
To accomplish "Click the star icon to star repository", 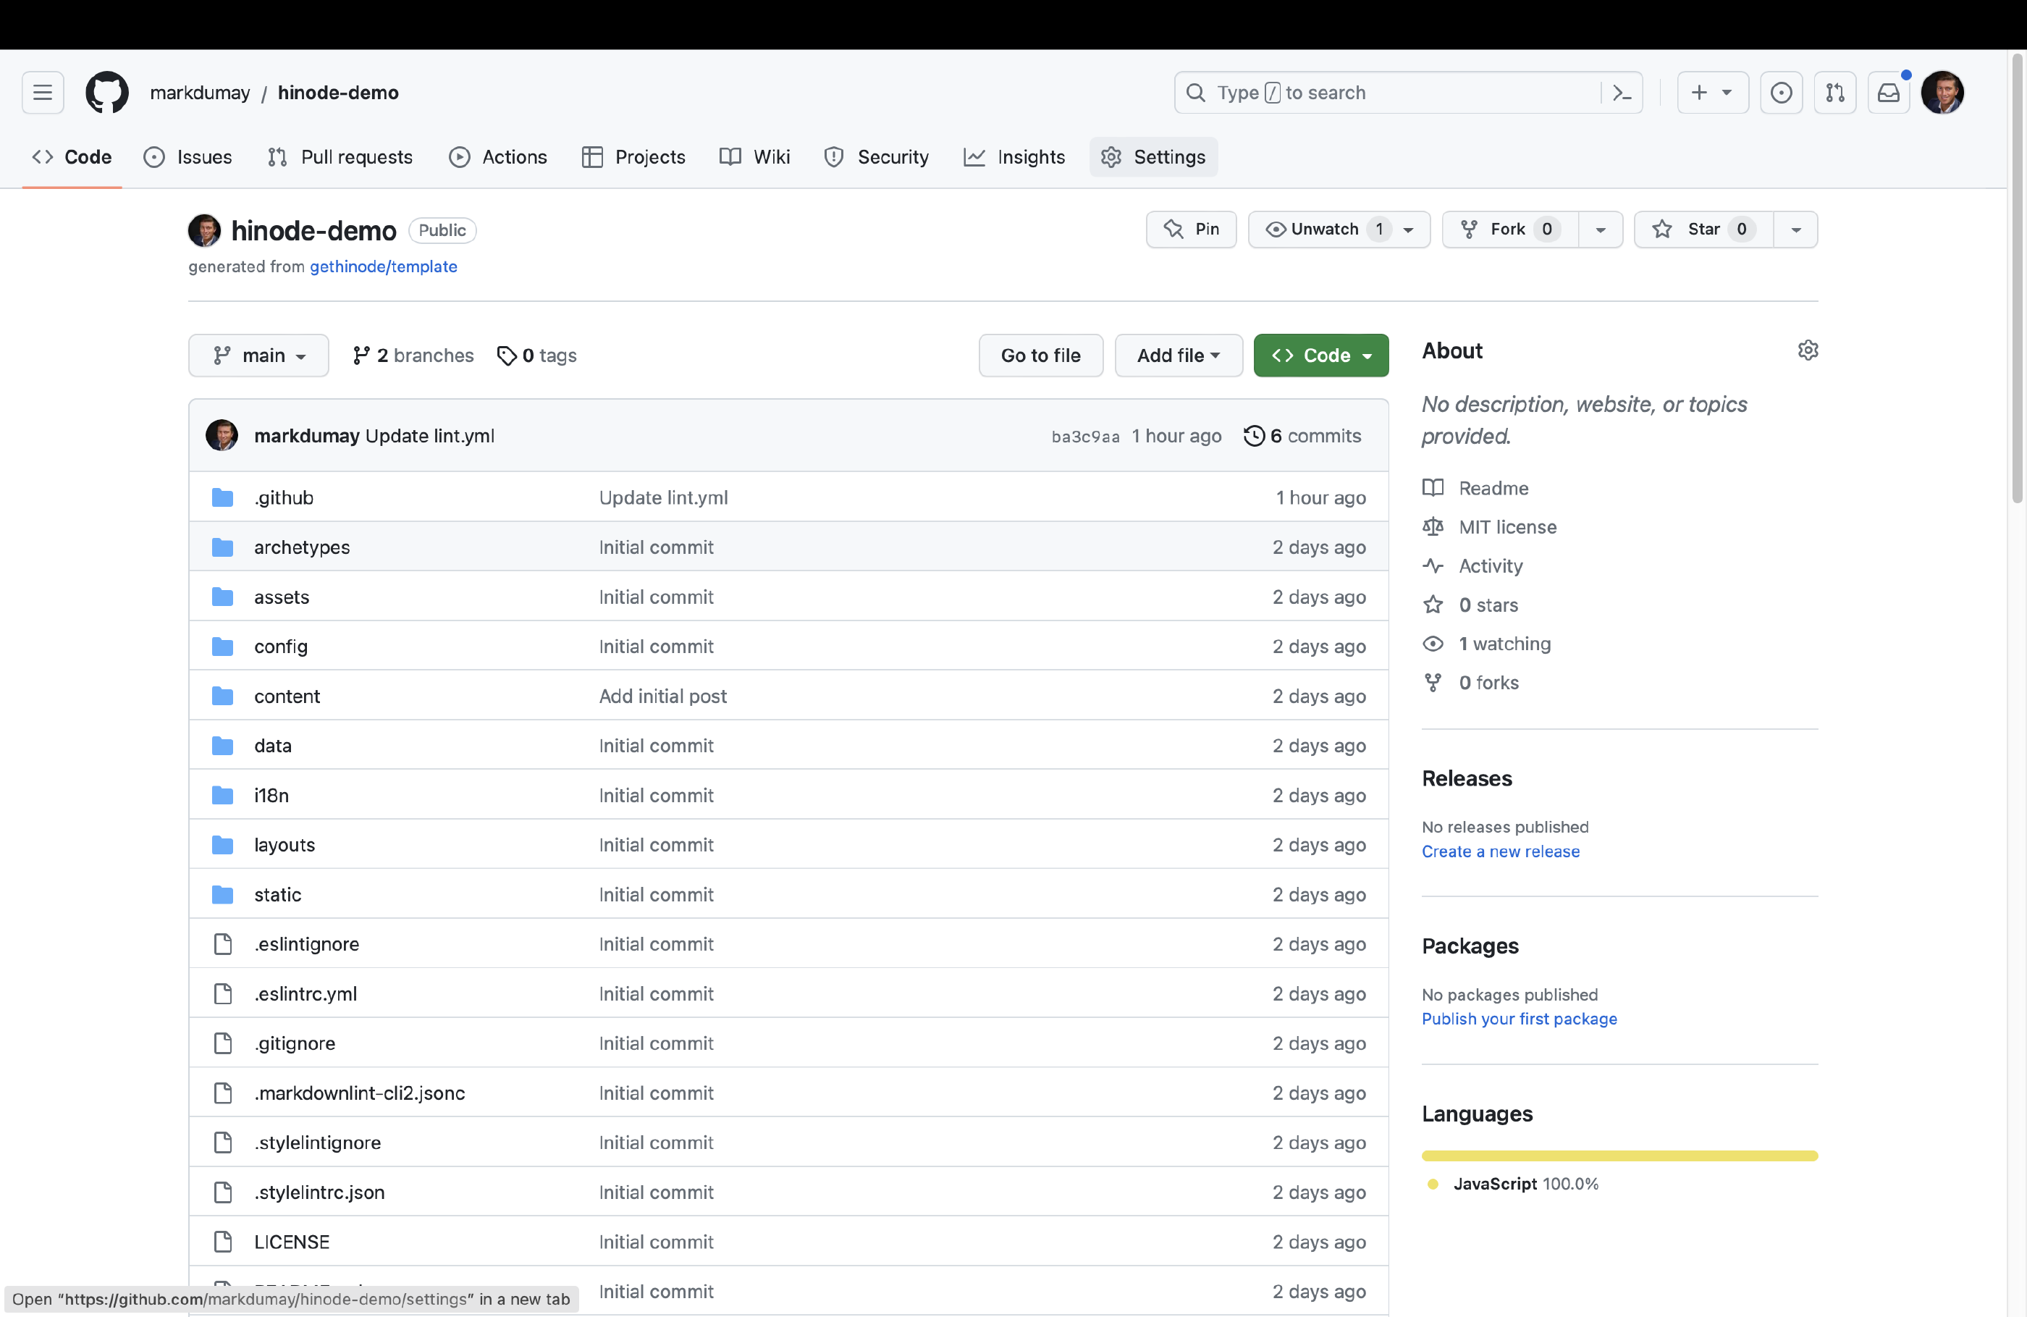I will coord(1662,229).
